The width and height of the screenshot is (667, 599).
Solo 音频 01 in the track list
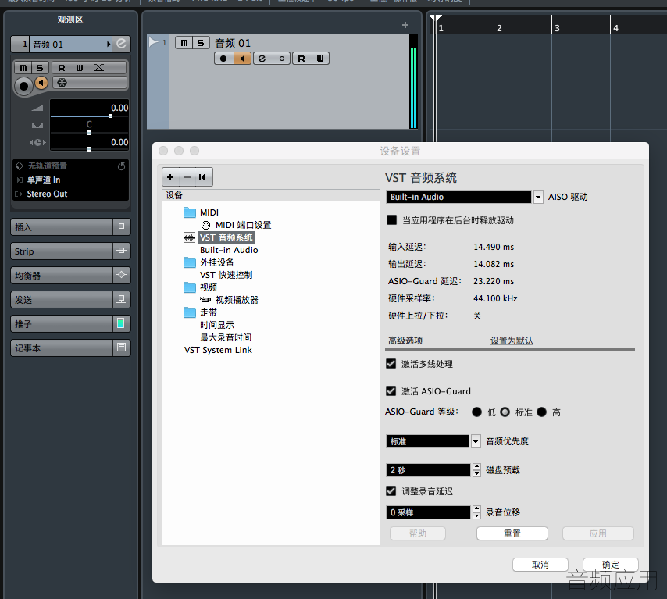click(x=201, y=43)
